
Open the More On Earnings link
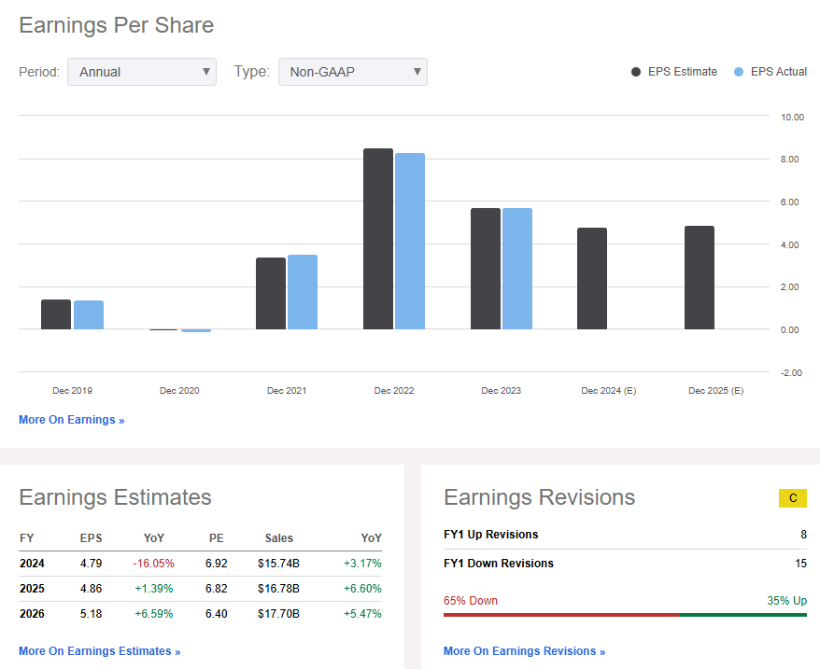(x=71, y=420)
